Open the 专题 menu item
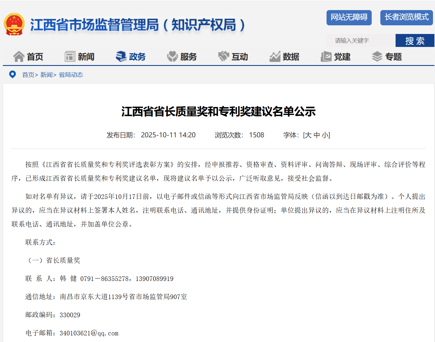 click(x=393, y=57)
